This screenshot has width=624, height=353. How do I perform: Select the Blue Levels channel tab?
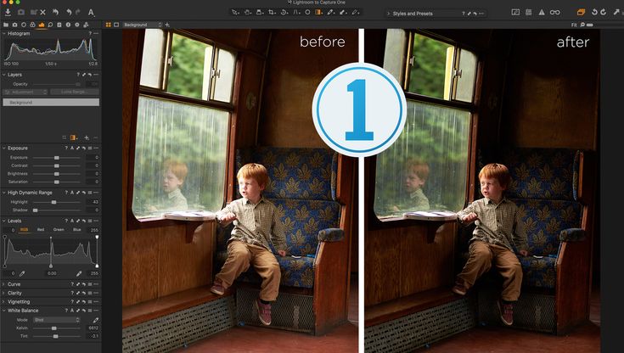(x=76, y=230)
